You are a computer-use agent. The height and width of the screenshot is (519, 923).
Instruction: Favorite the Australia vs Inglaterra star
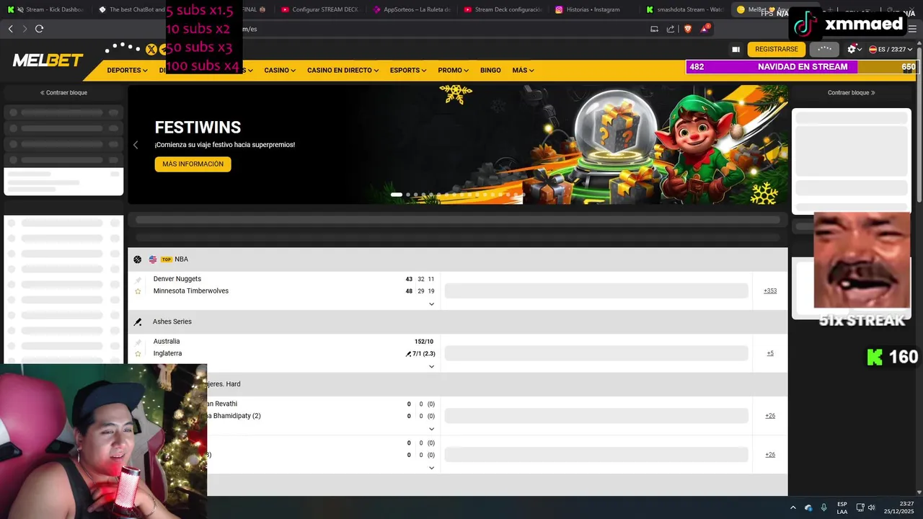pyautogui.click(x=138, y=354)
